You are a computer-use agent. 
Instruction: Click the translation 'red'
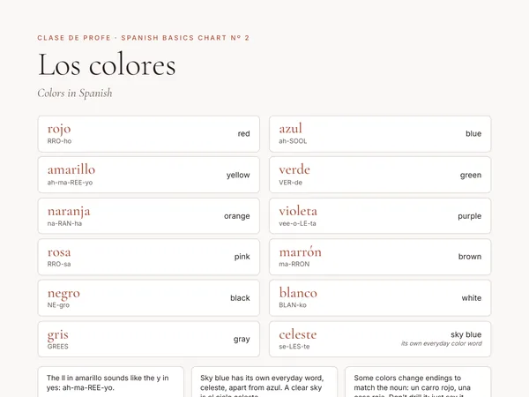[243, 134]
